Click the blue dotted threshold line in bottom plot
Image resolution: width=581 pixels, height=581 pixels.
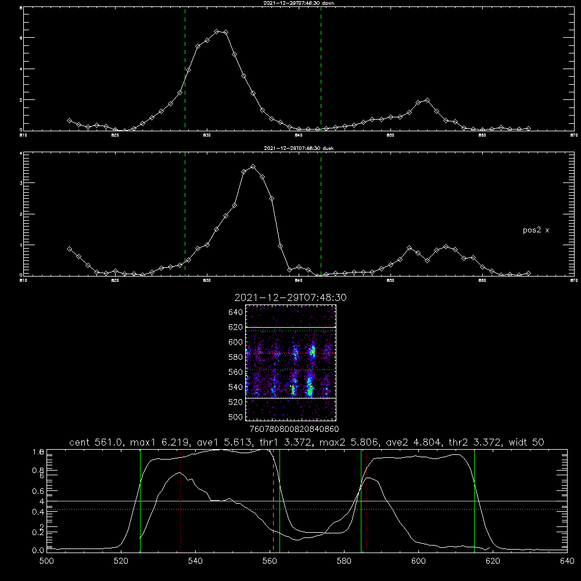click(307, 509)
